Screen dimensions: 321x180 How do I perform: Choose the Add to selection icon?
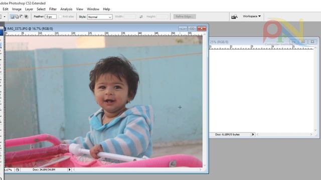[x=17, y=16]
